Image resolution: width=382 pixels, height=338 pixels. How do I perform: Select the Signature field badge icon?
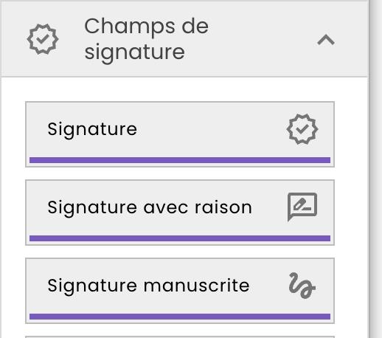[302, 129]
